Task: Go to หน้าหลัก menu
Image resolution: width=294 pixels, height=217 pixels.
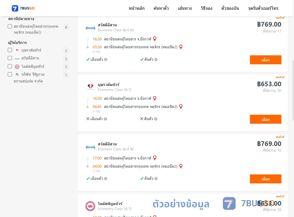Action: [136, 8]
